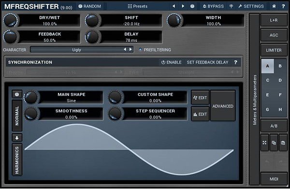Select preset slot G
Viewport: 290px width, 189px height.
(x=267, y=109)
